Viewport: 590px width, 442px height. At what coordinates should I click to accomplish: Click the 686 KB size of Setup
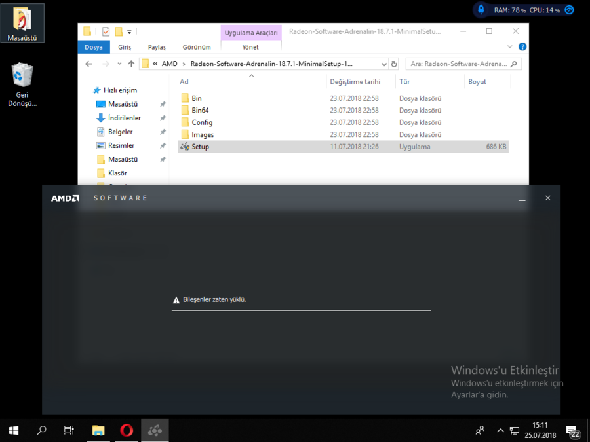496,147
